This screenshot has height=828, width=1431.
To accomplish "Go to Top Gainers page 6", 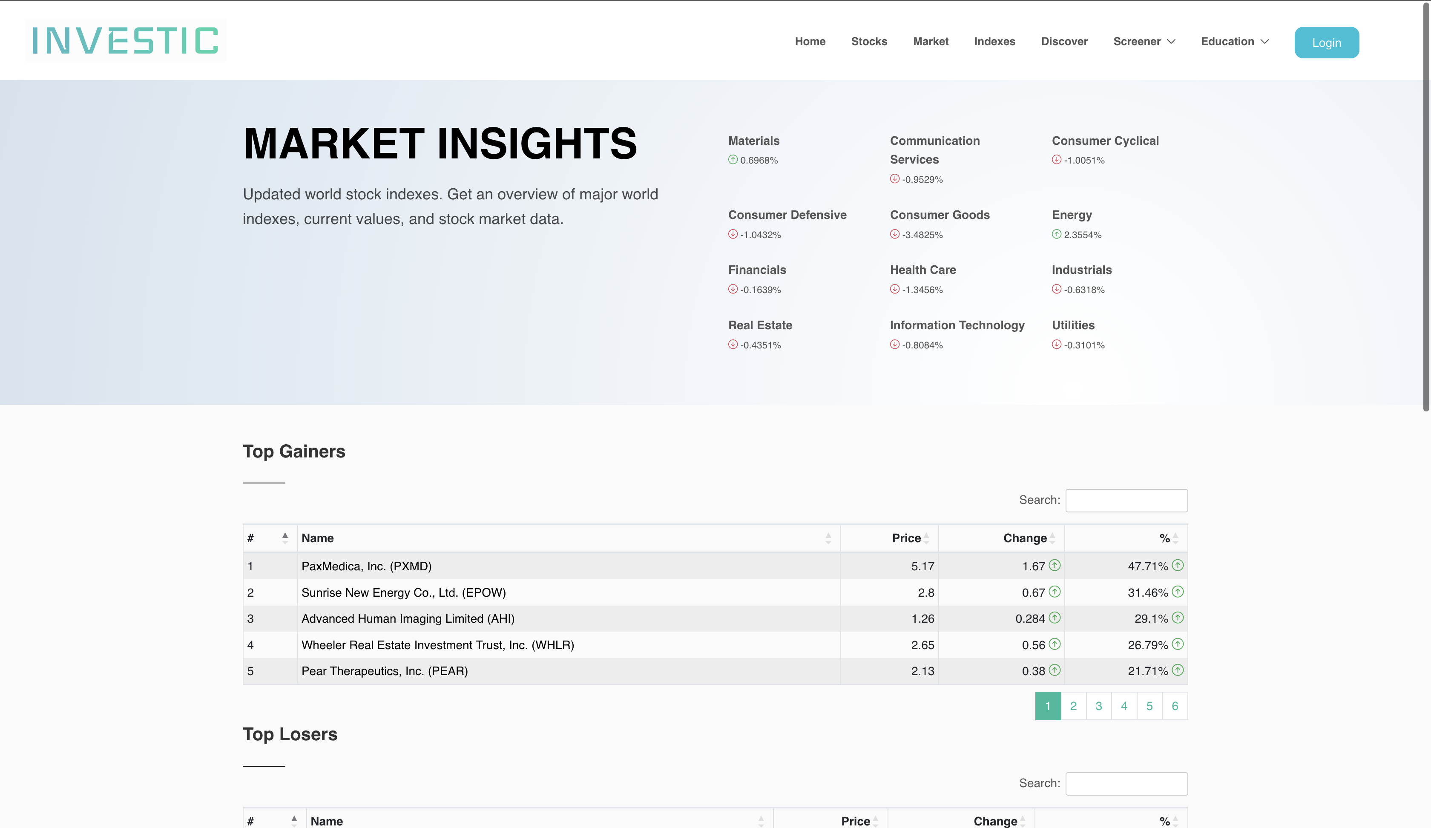I will pyautogui.click(x=1175, y=706).
